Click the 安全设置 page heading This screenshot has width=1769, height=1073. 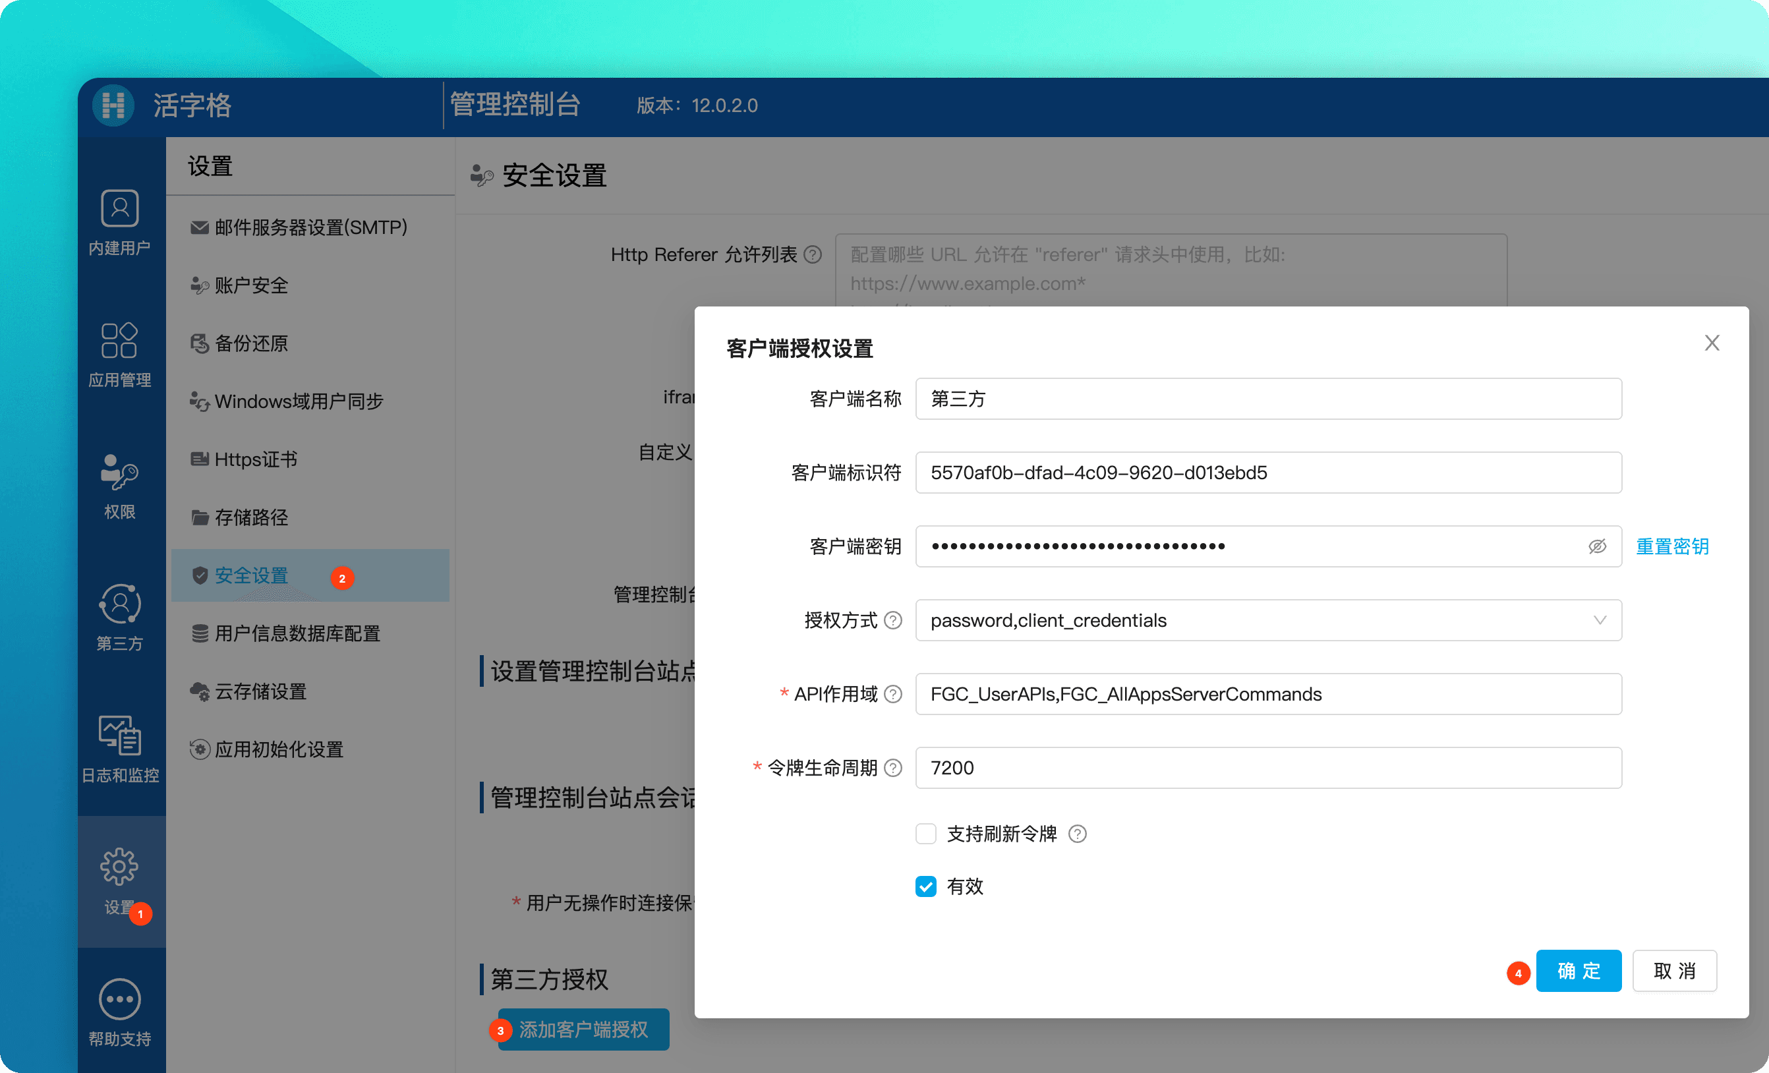tap(554, 176)
